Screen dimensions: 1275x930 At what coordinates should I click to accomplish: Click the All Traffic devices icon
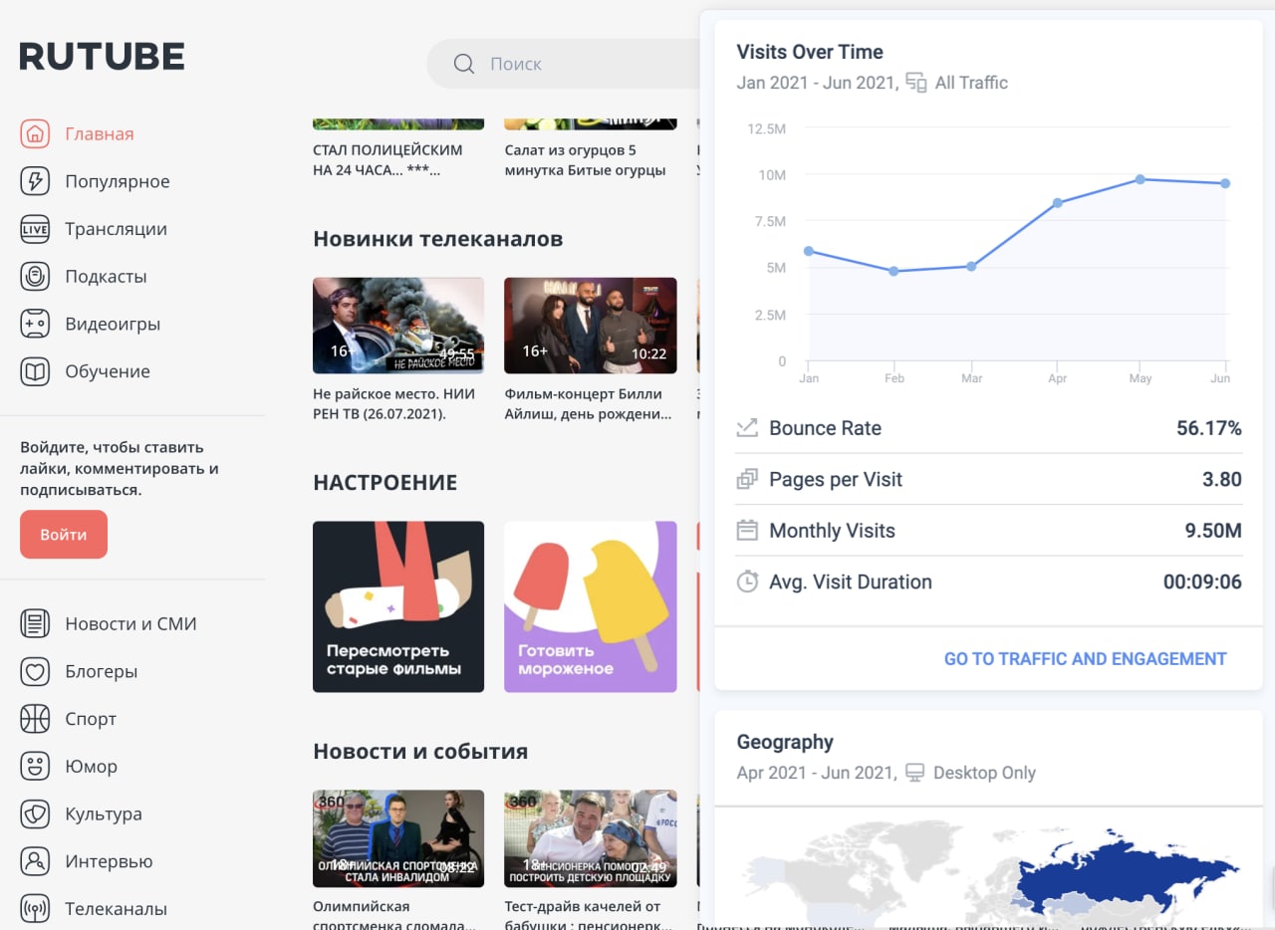click(916, 83)
